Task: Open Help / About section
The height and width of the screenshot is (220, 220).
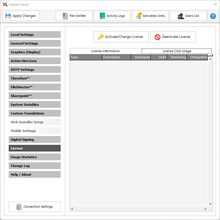Action: 35,174
